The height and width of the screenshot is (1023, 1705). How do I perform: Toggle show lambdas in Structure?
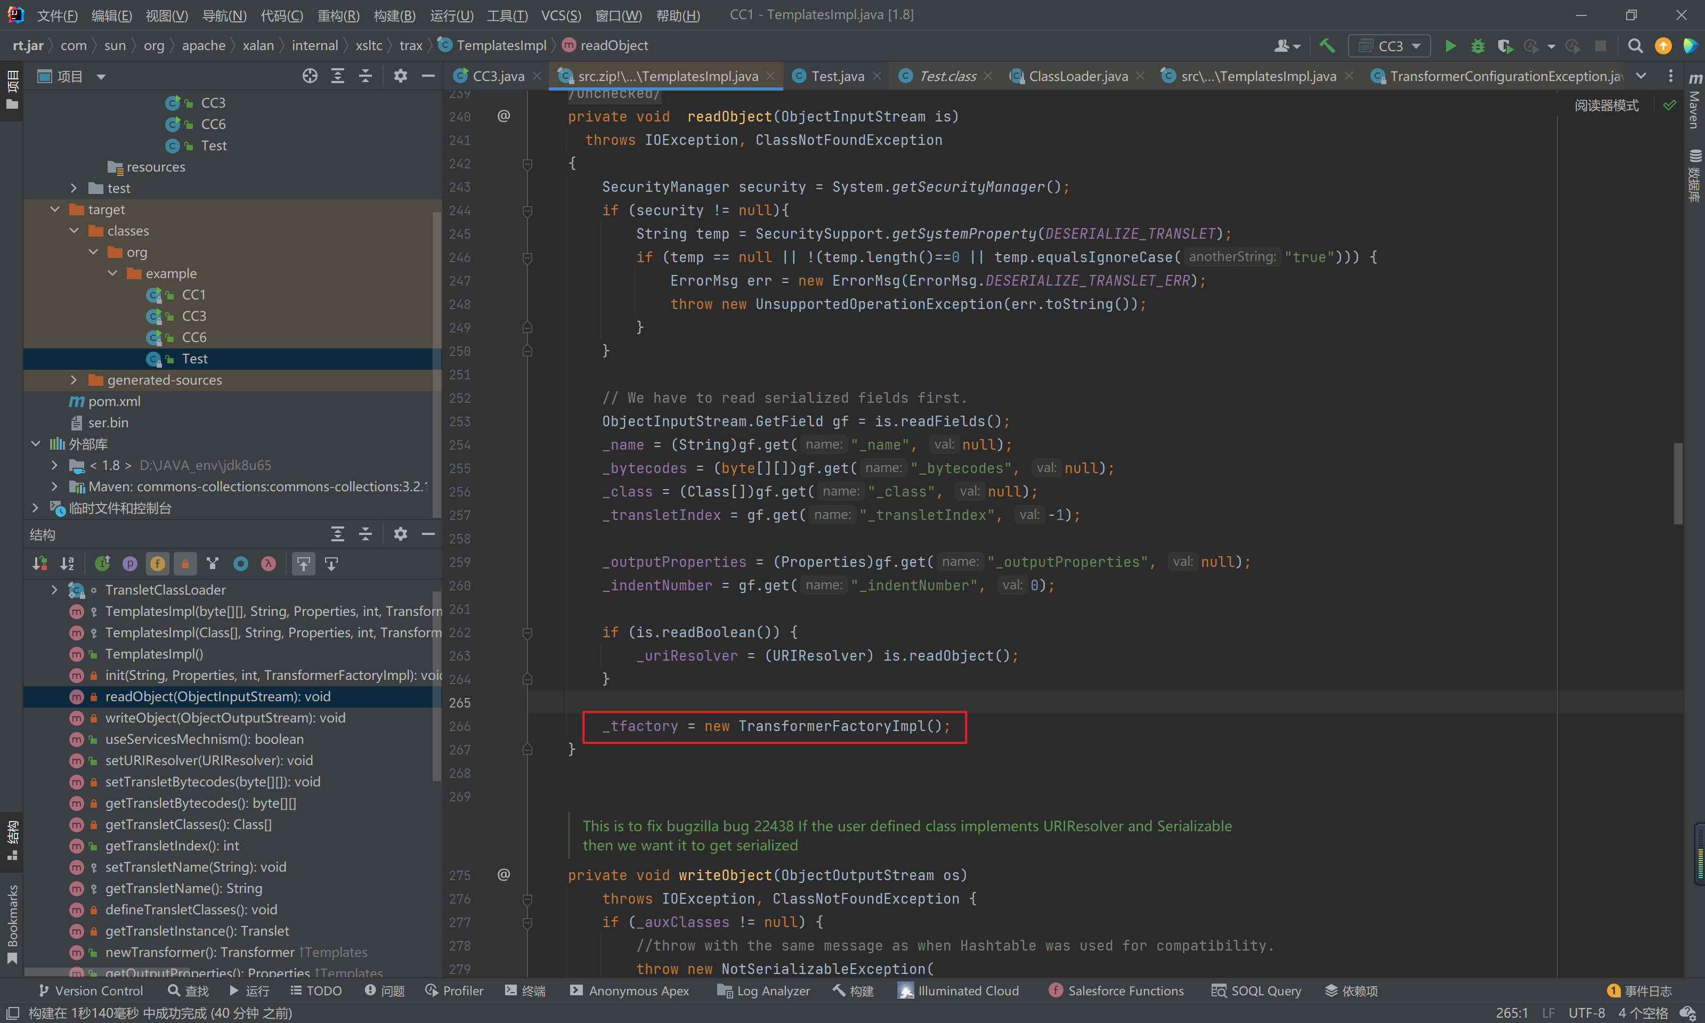tap(268, 563)
